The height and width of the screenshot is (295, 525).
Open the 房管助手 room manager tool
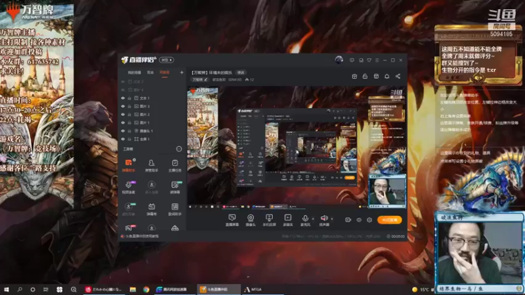[152, 165]
